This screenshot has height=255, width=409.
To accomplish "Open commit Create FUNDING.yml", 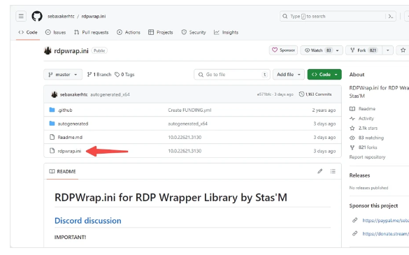I will 189,110.
